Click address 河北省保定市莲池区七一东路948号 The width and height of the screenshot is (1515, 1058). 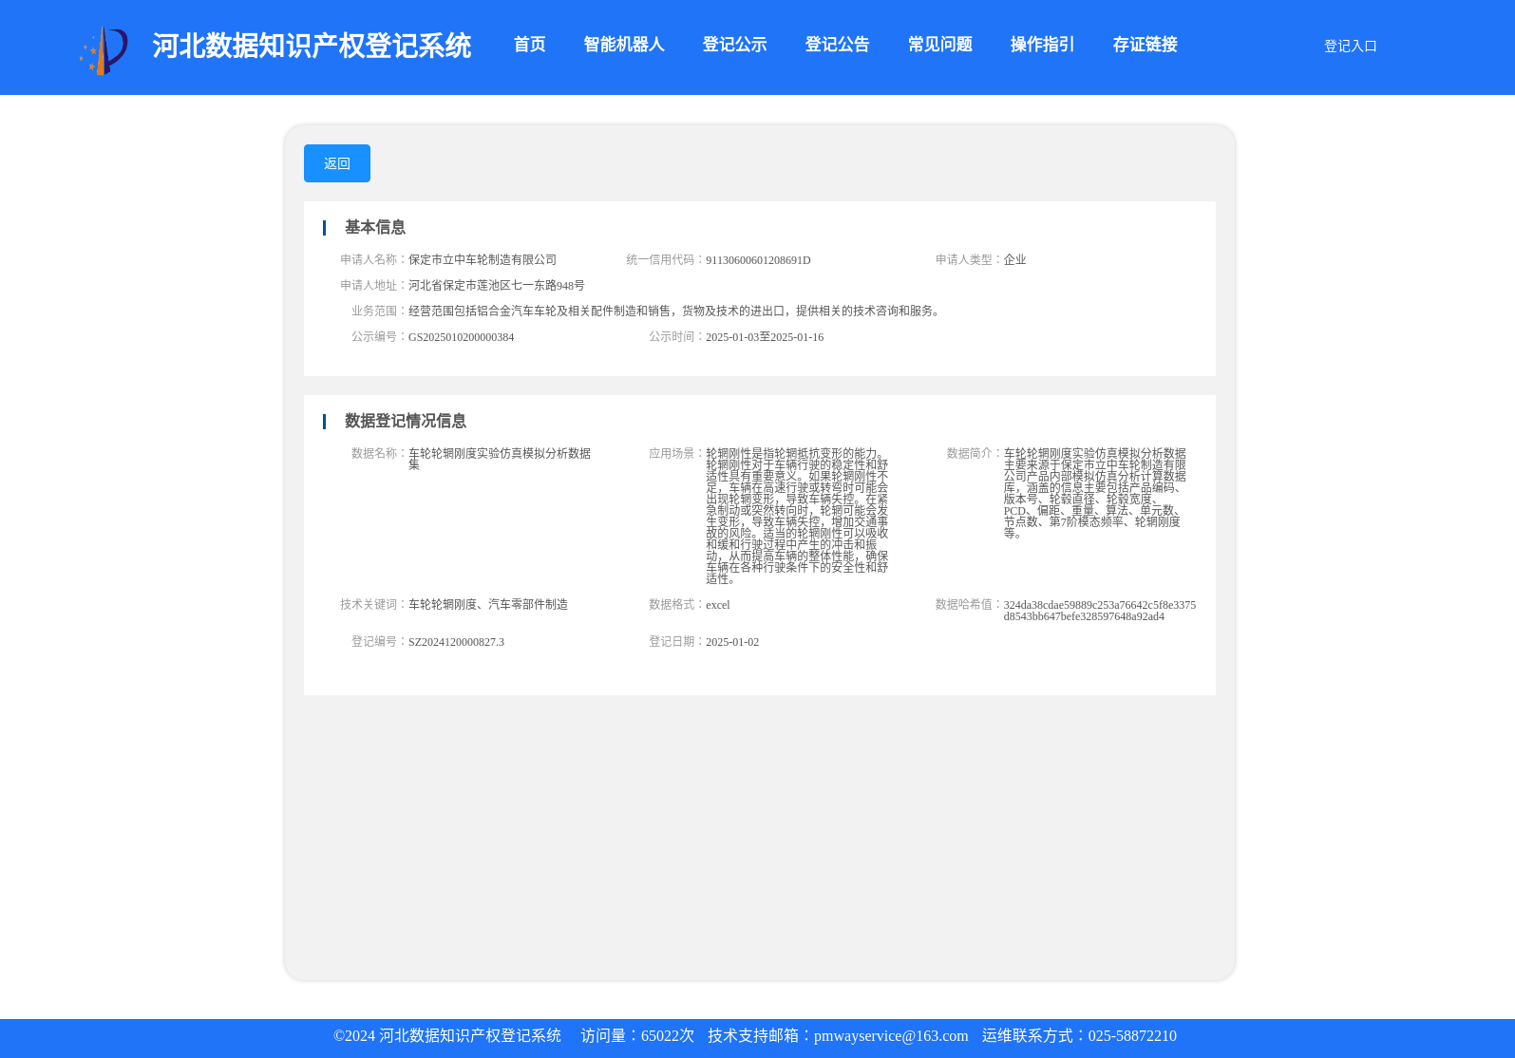click(x=497, y=285)
